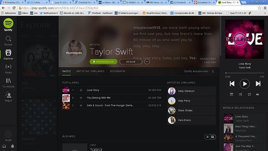The width and height of the screenshot is (268, 151).
Task: Add Love Story with the plus icon
Action: pyautogui.click(x=81, y=90)
